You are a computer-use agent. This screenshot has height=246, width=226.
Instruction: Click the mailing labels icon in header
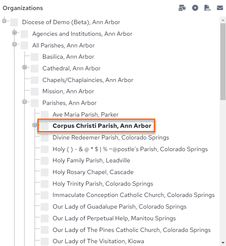[182, 8]
